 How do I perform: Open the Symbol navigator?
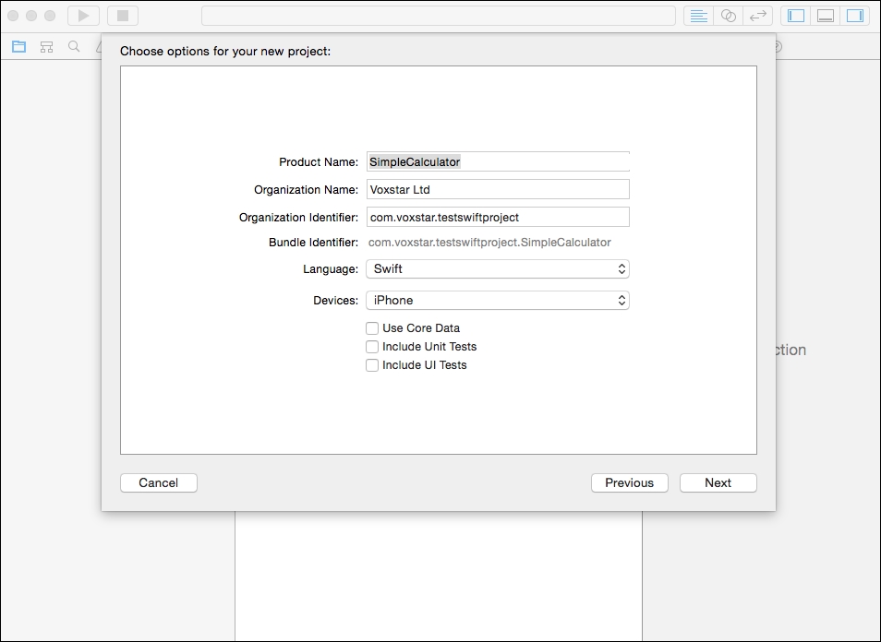tap(46, 46)
